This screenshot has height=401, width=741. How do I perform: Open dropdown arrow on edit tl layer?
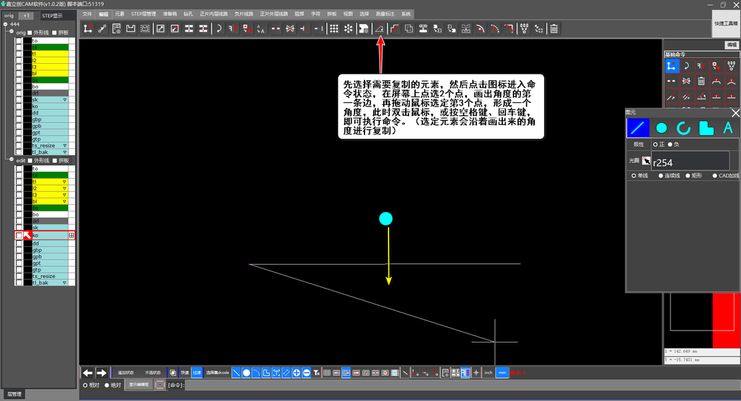pyautogui.click(x=65, y=182)
